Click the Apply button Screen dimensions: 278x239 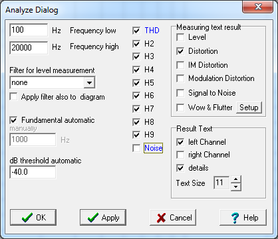[103, 218]
